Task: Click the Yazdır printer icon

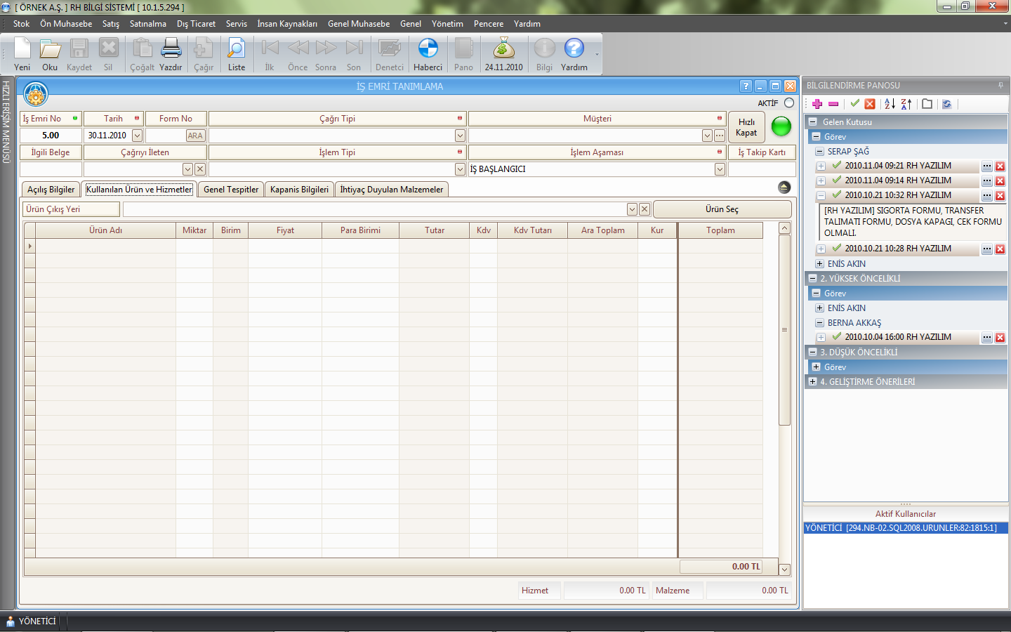Action: (x=171, y=49)
